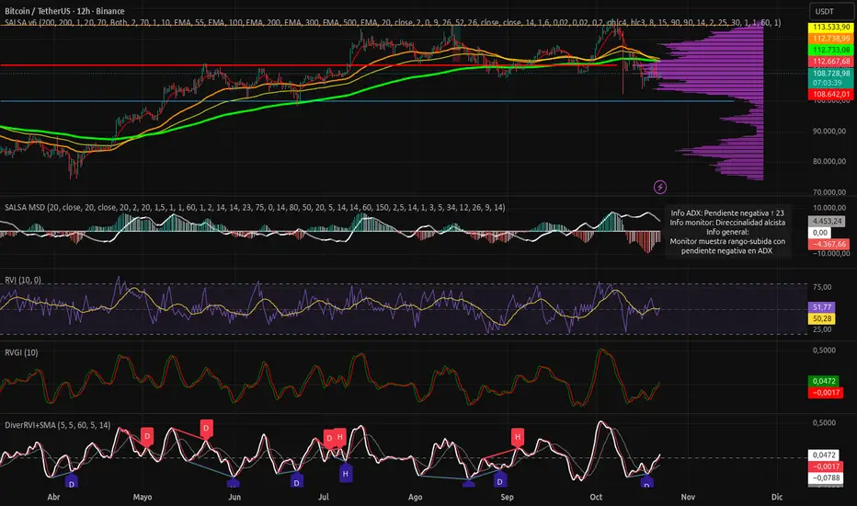Click the Jun label on time axis
Screen dimensions: 857x506
coord(234,497)
